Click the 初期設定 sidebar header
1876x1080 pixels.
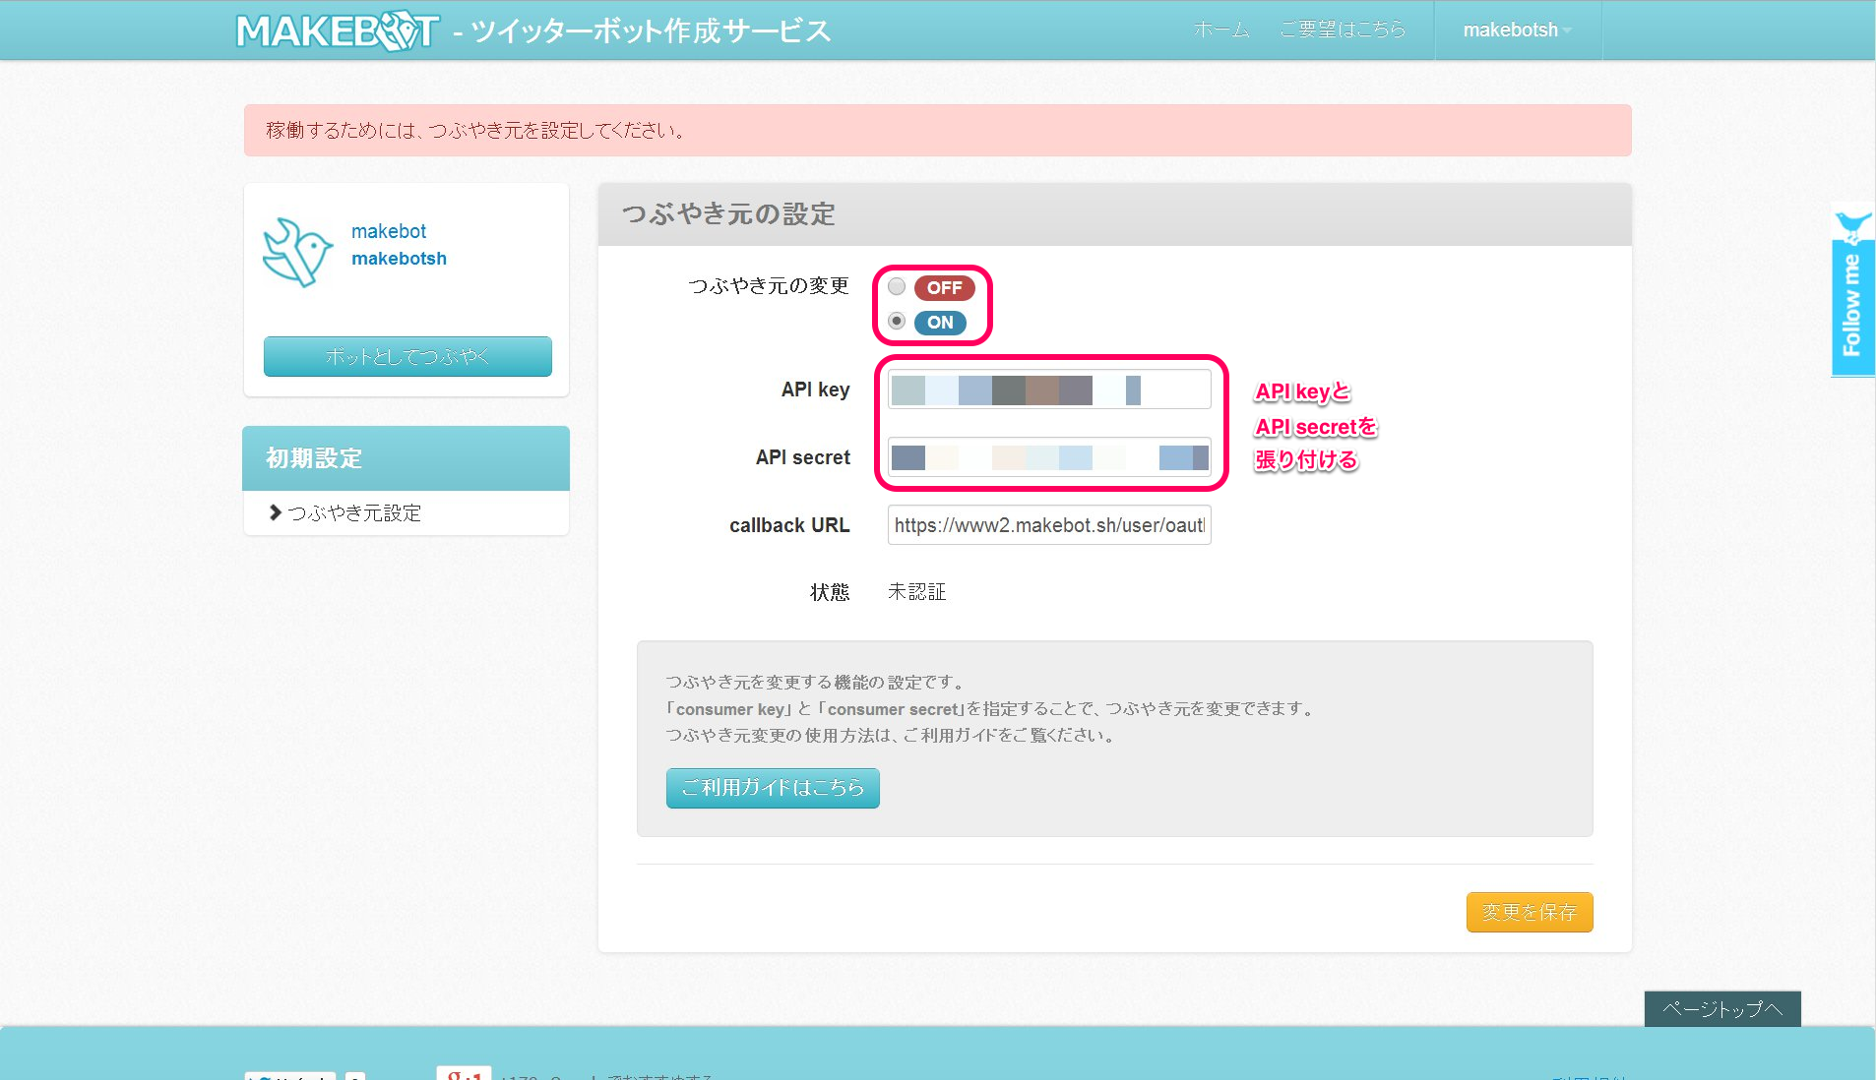tap(406, 458)
